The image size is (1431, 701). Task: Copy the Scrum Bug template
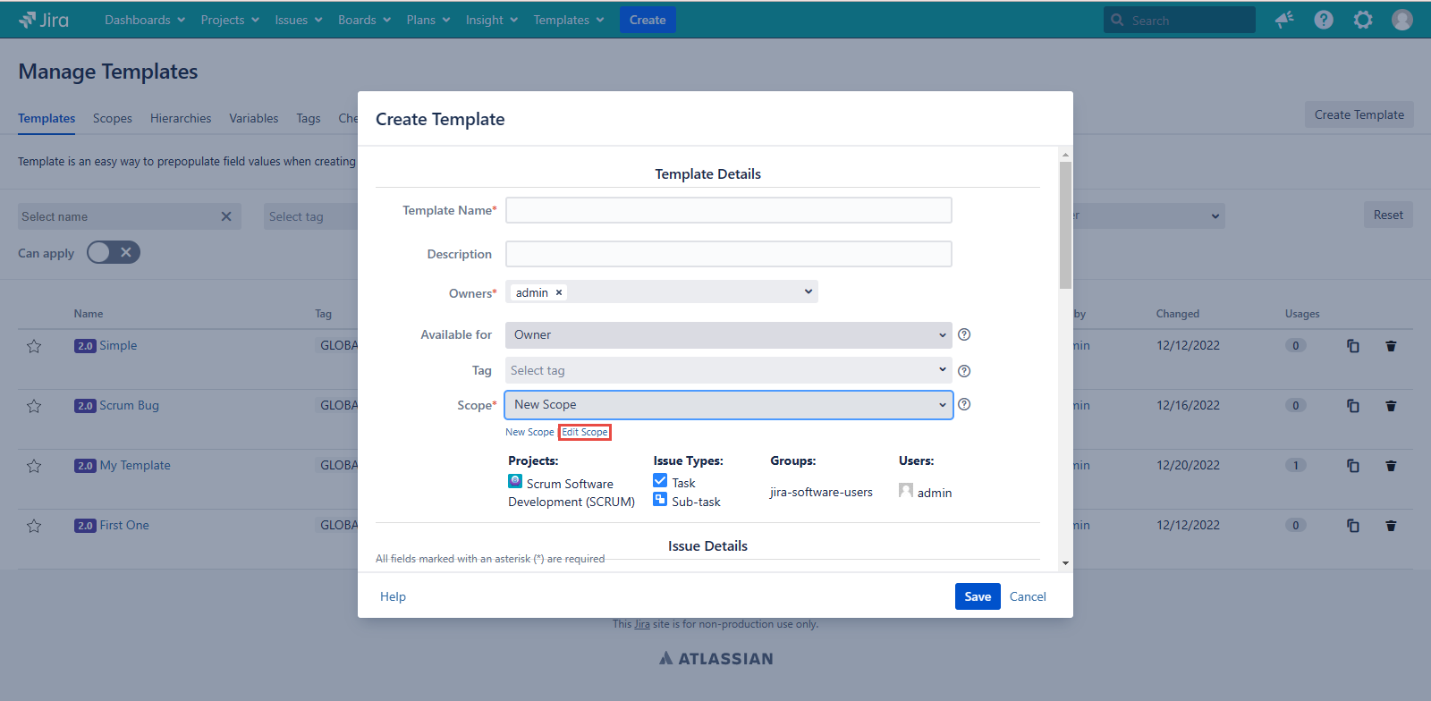coord(1353,406)
